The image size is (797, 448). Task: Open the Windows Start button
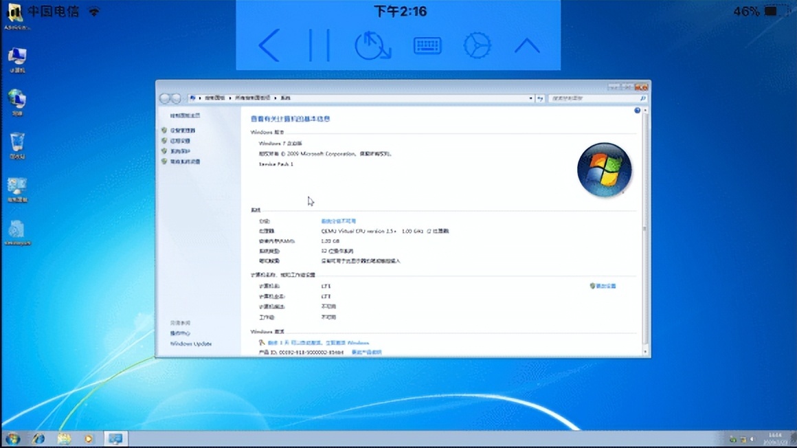[12, 438]
